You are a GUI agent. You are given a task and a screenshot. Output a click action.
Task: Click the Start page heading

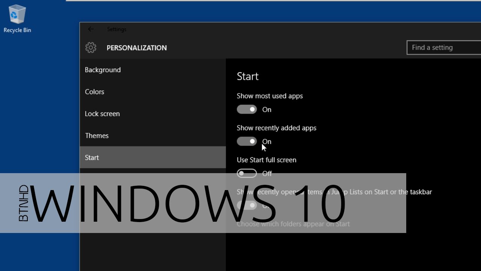[248, 76]
